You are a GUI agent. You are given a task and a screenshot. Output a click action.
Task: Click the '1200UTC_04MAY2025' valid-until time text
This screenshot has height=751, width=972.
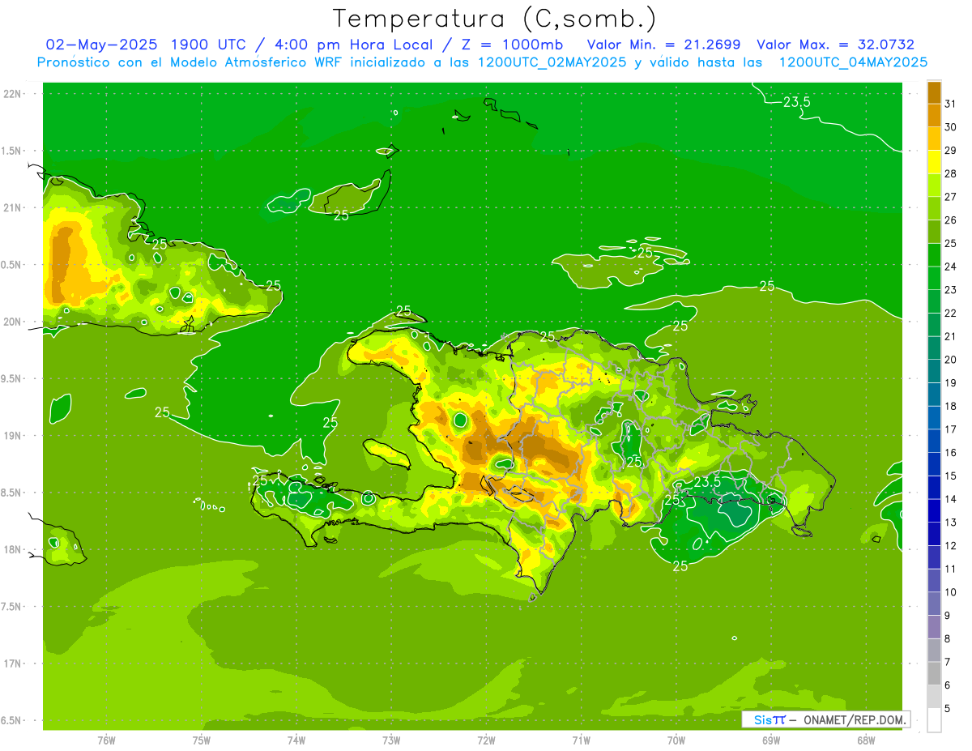[x=853, y=62]
